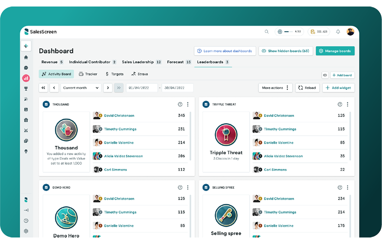Screen dimensions: 382x244
Task: Open the Home icon in sidebar
Action: tap(26, 57)
